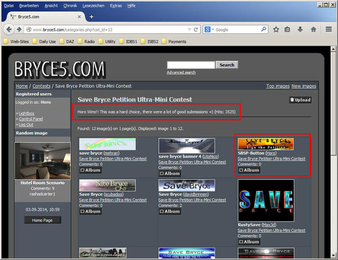Open the save bryce banner 4 thumbnail
Viewport: 338px width, 260px height.
[x=186, y=146]
